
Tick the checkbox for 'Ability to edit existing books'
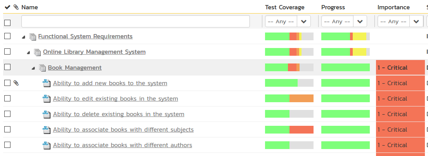(7, 98)
